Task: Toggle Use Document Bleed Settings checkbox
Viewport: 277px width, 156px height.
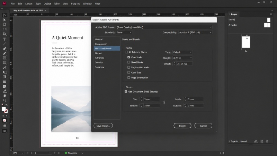Action: [x=126, y=92]
